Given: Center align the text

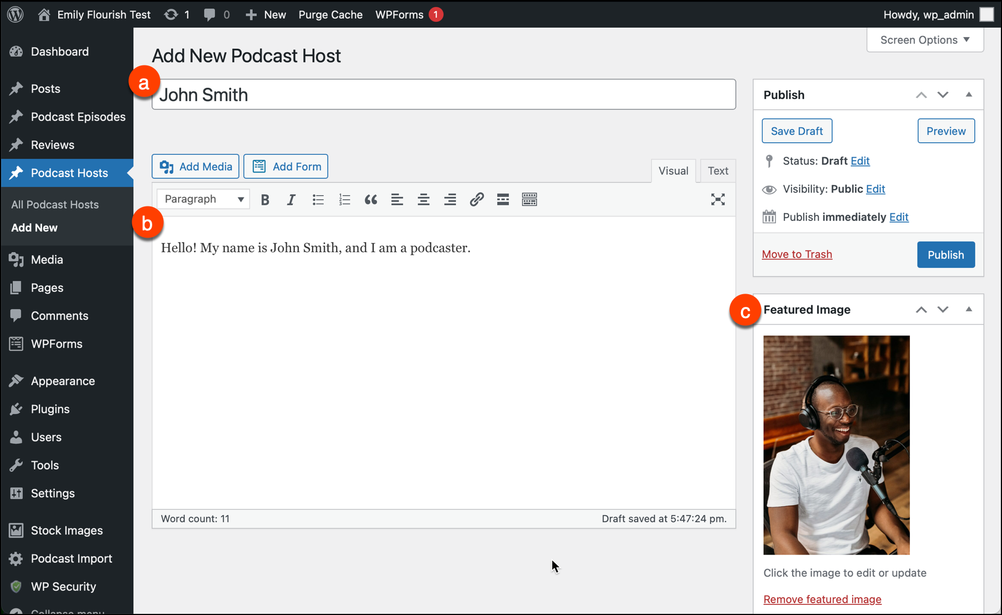Looking at the screenshot, I should point(423,200).
